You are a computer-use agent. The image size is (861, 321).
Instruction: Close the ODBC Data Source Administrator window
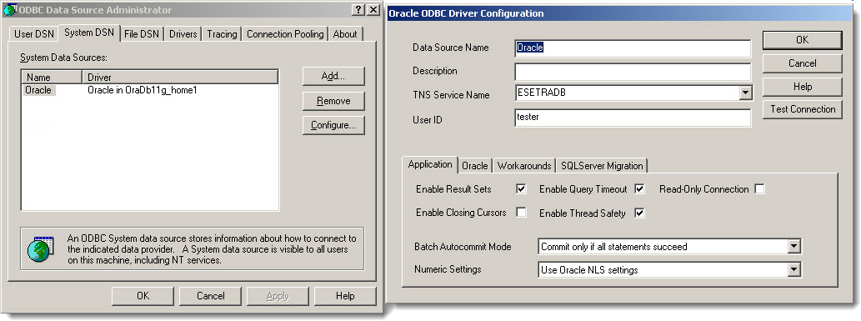[x=373, y=10]
